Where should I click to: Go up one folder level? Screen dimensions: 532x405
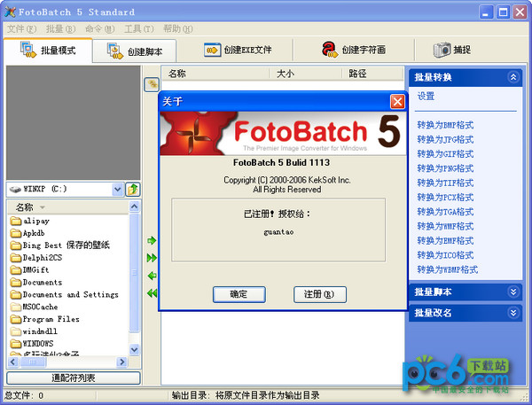coord(133,190)
